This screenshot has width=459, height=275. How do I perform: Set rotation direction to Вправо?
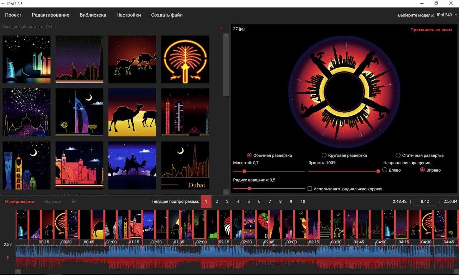point(430,170)
